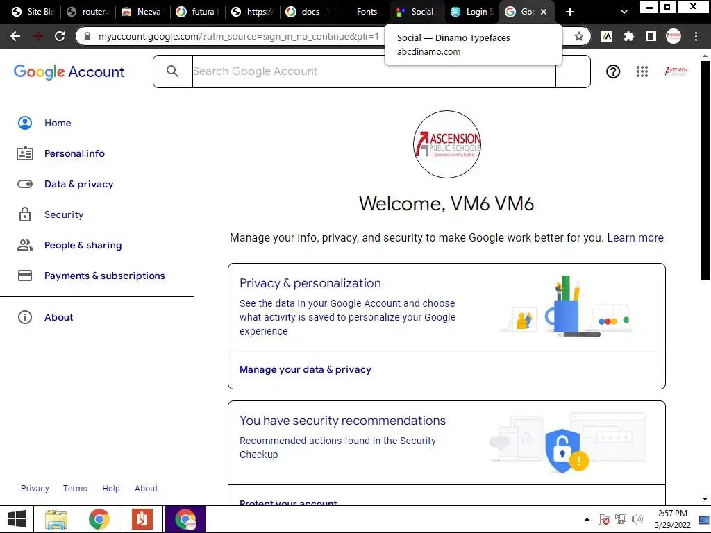Click the Home sidebar icon
Screen dimensions: 711x533
pos(25,123)
